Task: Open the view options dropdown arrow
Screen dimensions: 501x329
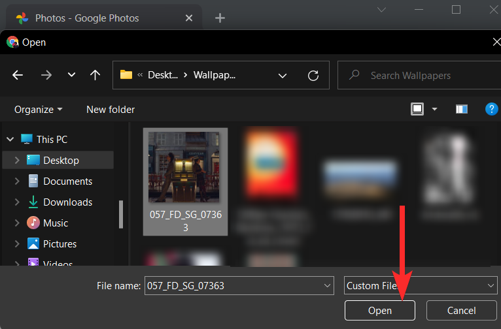Action: coord(434,110)
